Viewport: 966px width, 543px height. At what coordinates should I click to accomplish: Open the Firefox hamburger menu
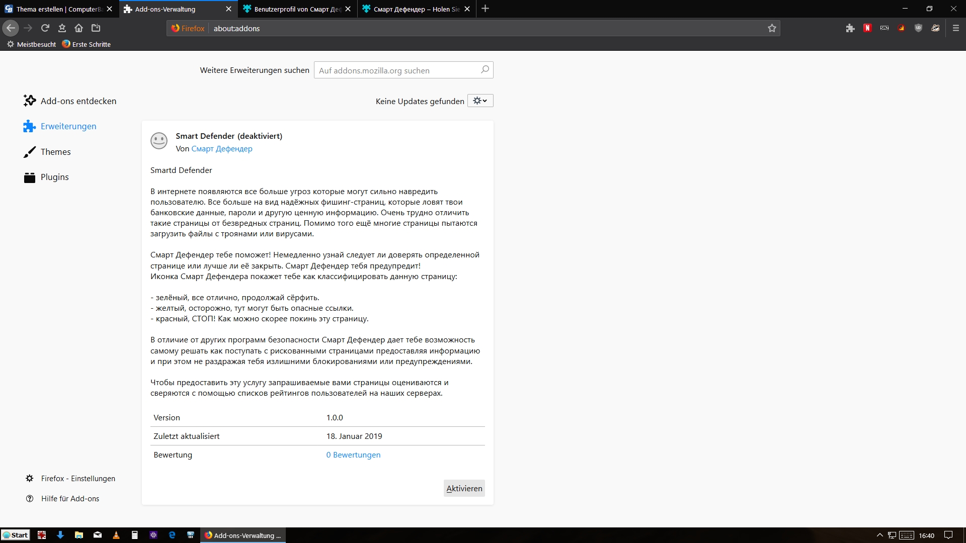click(x=956, y=28)
